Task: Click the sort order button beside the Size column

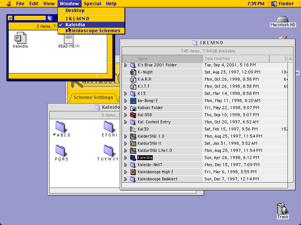Action: (290, 58)
